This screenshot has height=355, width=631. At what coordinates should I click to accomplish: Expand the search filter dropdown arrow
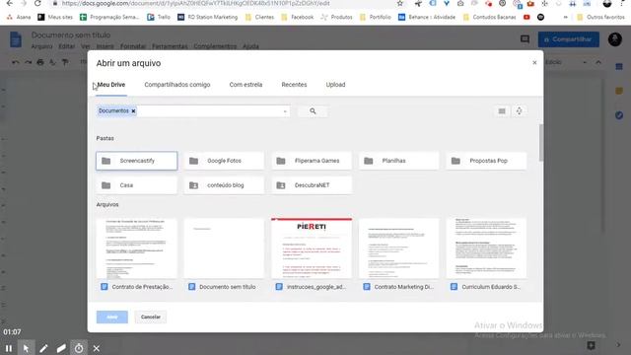coord(285,111)
